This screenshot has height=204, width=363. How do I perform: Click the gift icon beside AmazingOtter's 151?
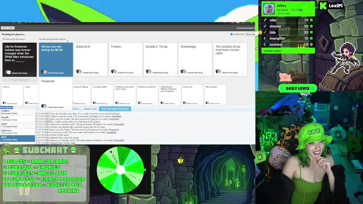[311, 38]
